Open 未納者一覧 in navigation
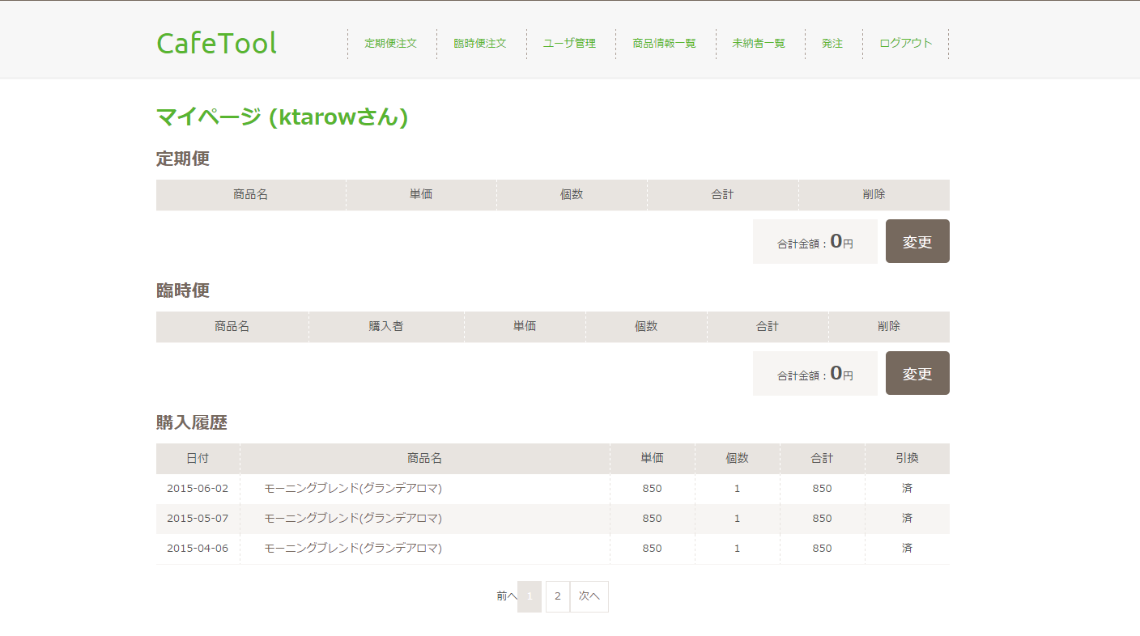Viewport: 1140px width, 636px height. (759, 44)
